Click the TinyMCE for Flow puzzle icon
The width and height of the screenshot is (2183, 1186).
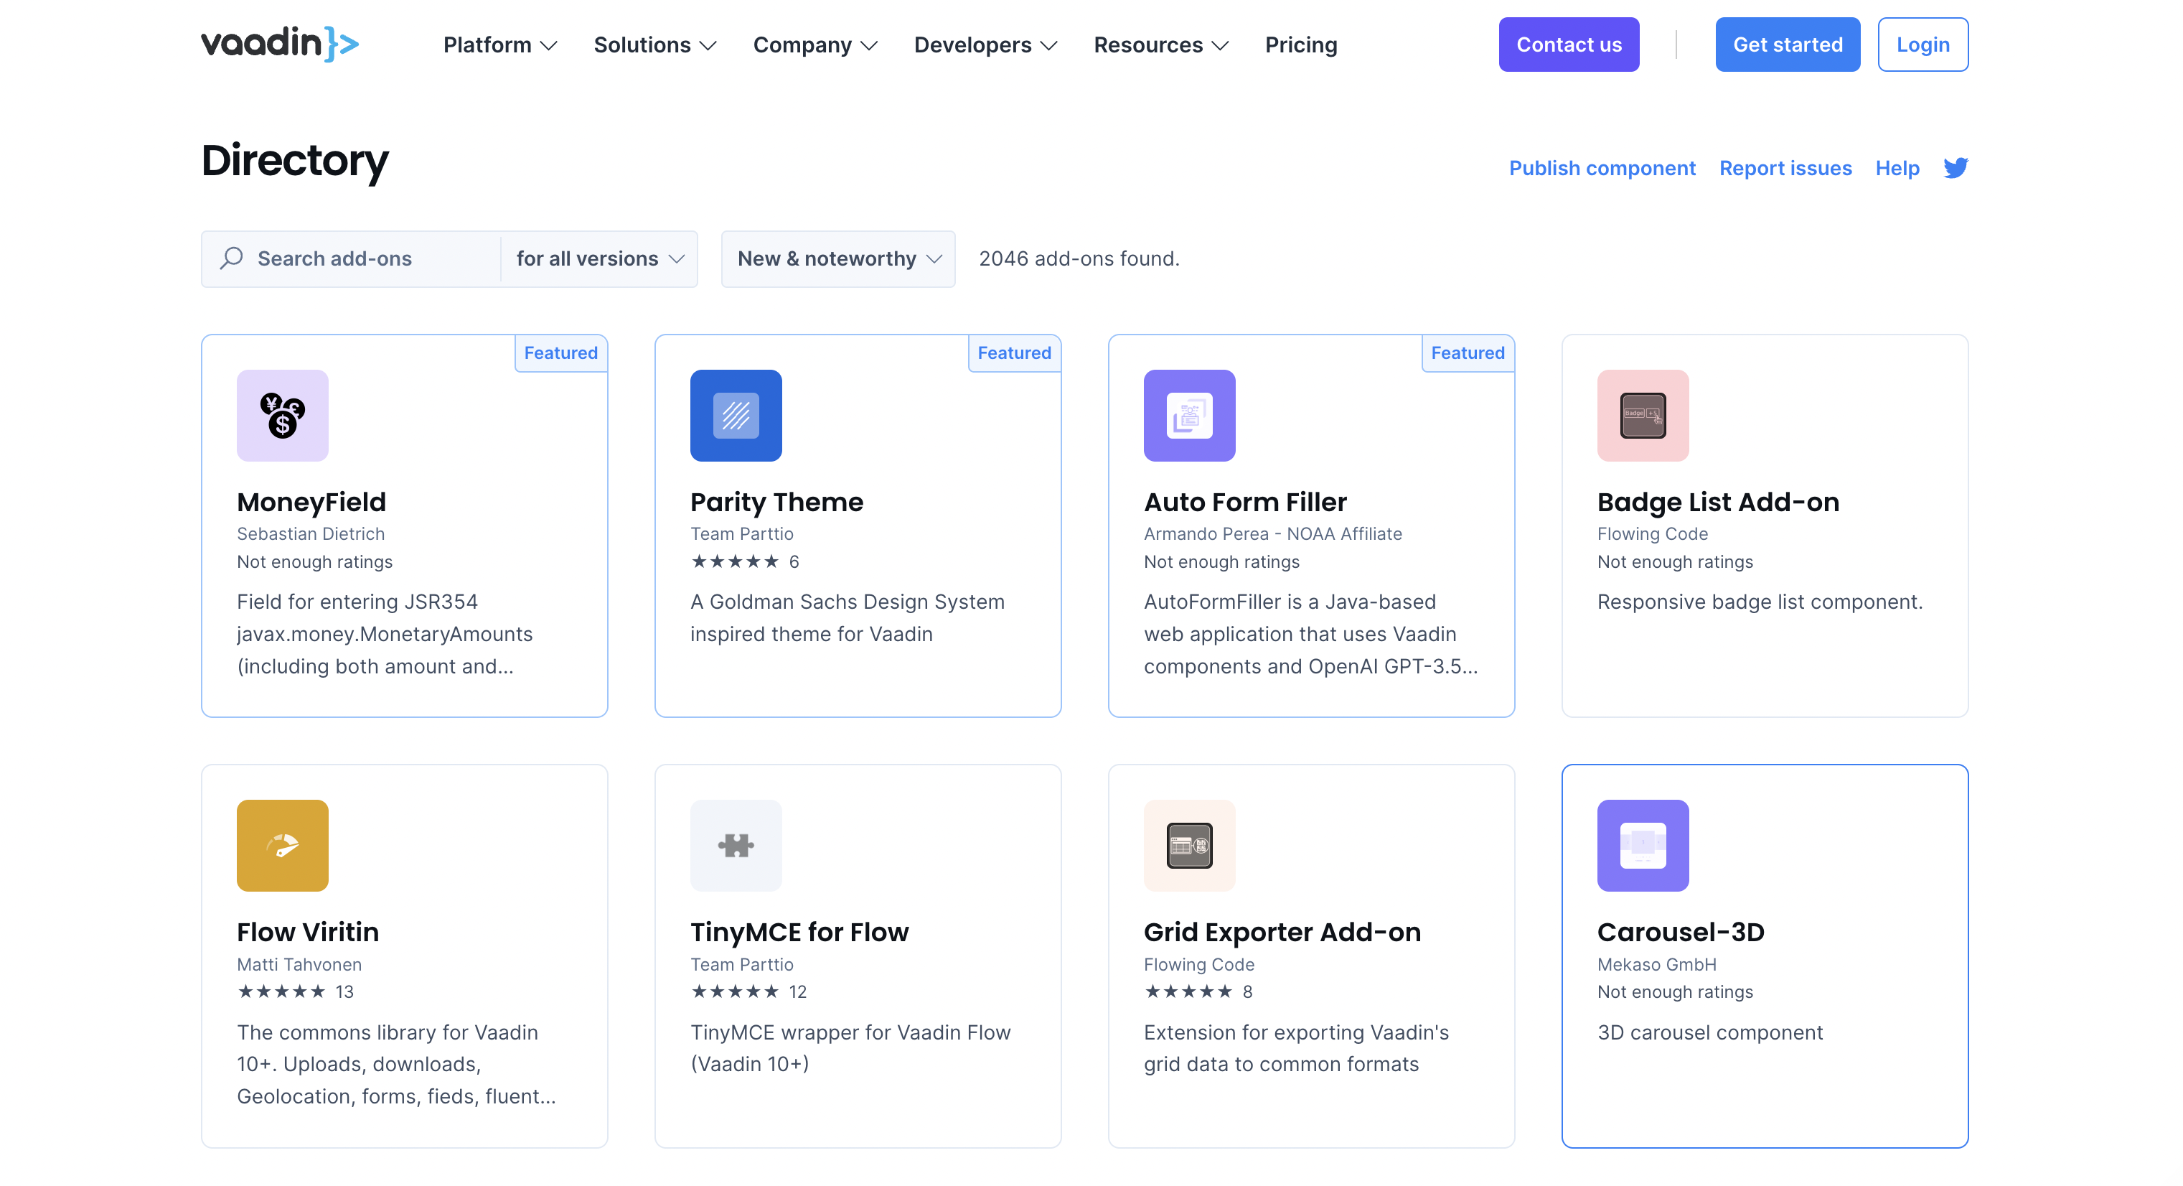[x=736, y=846]
